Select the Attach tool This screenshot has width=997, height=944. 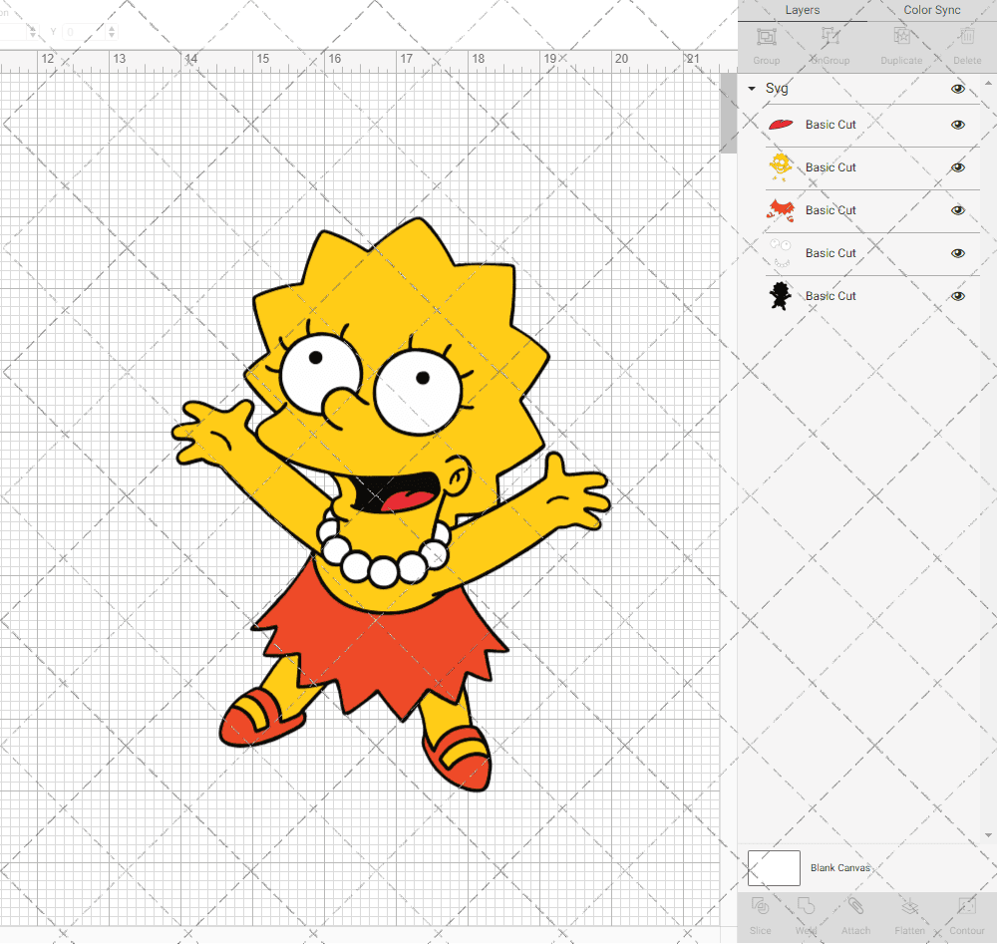pos(855,905)
